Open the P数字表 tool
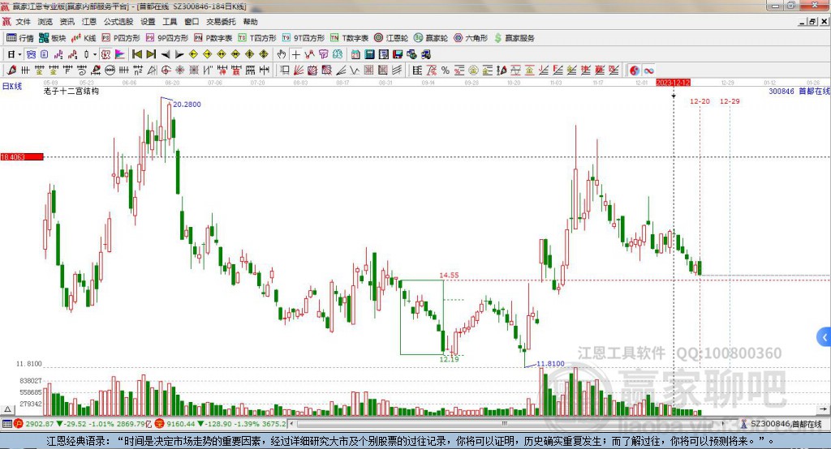 pyautogui.click(x=213, y=38)
